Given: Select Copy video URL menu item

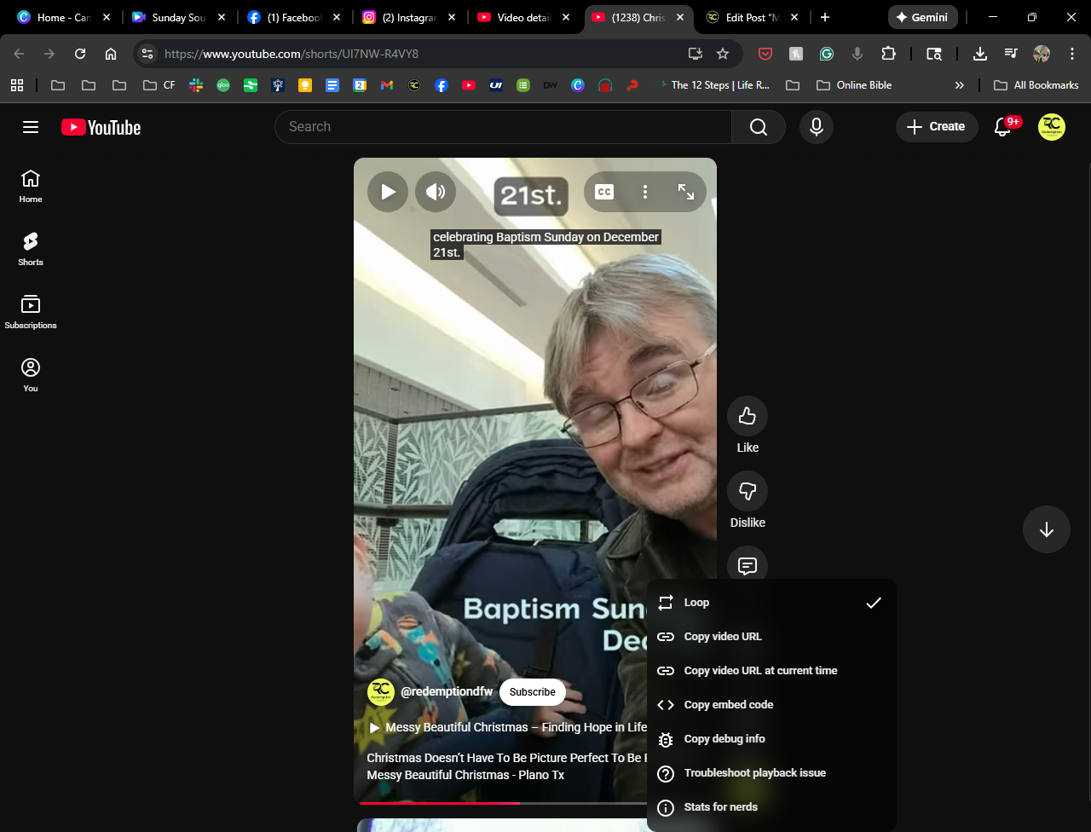Looking at the screenshot, I should pyautogui.click(x=723, y=637).
